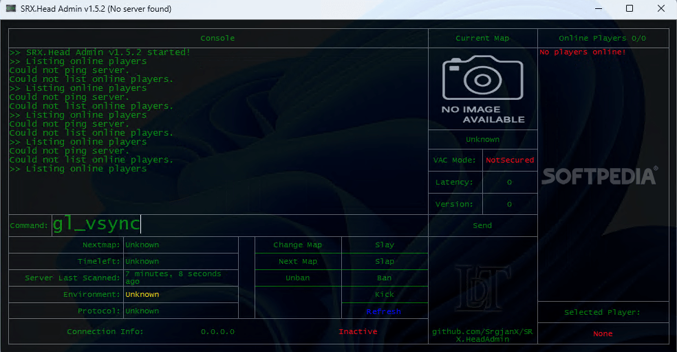Click the Slay button

385,245
